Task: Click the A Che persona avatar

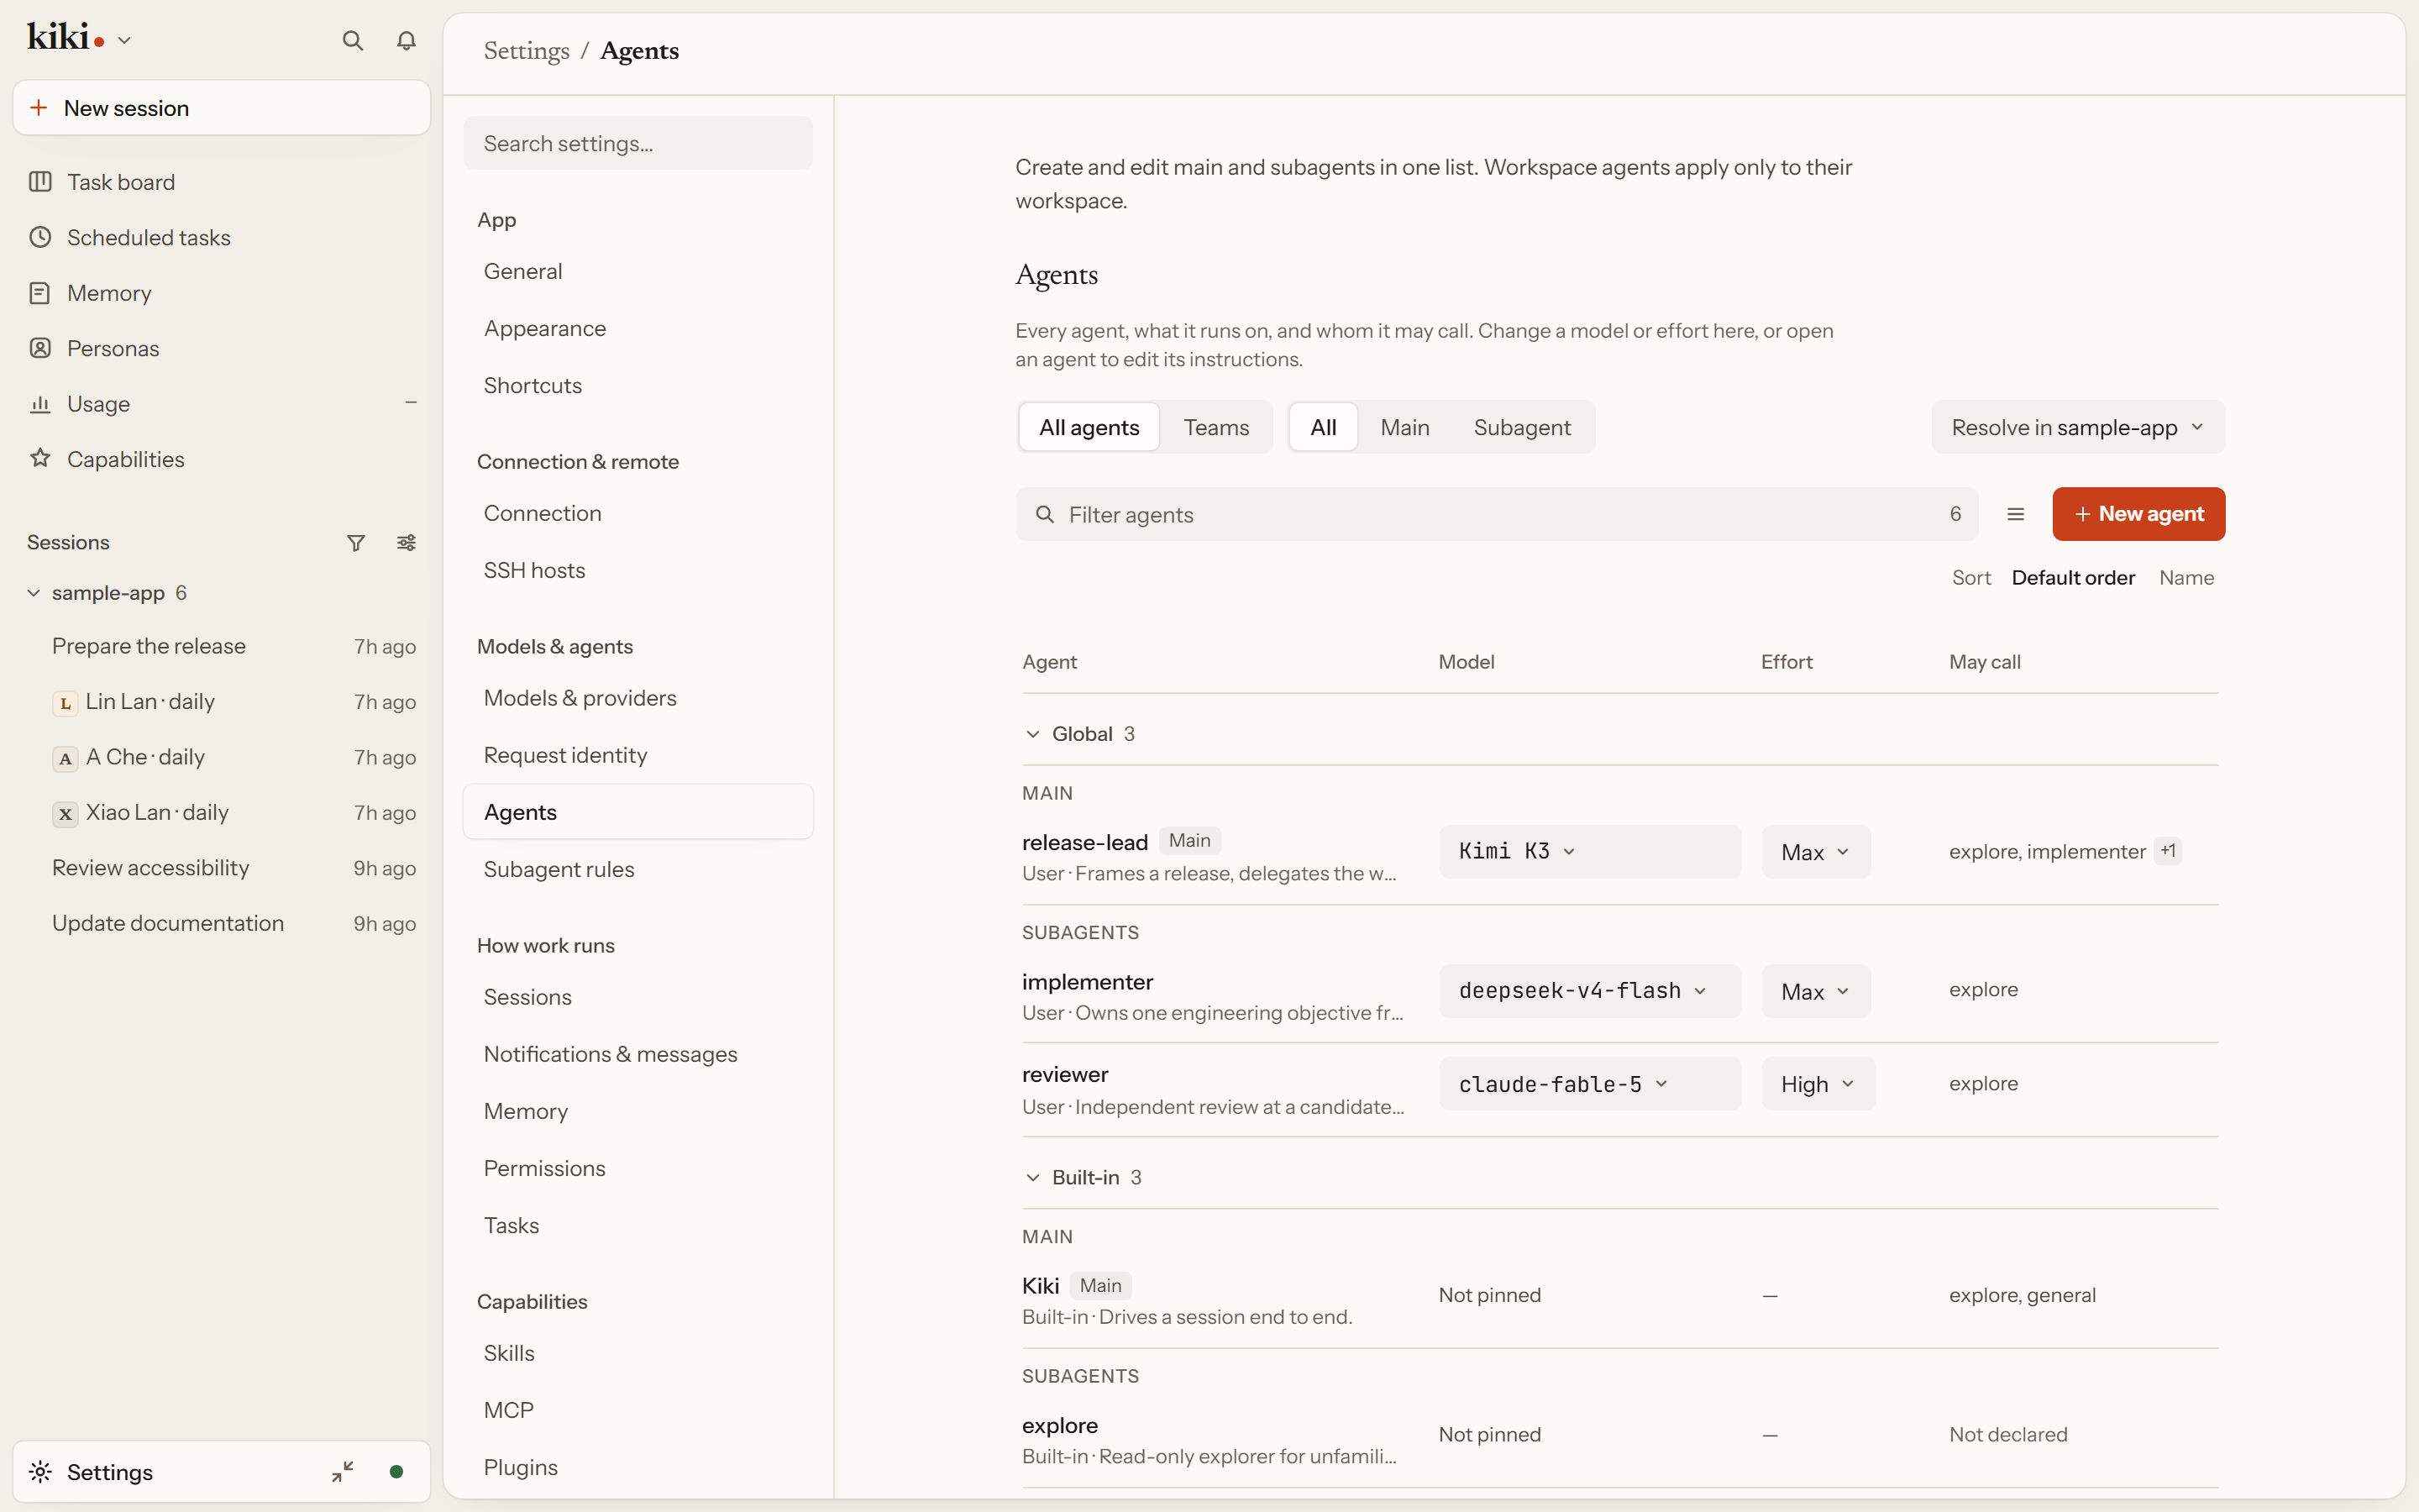Action: [65, 758]
